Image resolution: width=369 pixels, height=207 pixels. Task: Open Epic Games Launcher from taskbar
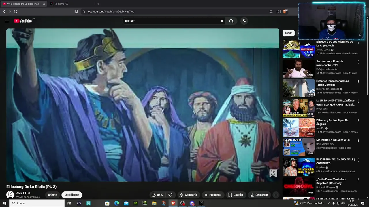coord(201,203)
